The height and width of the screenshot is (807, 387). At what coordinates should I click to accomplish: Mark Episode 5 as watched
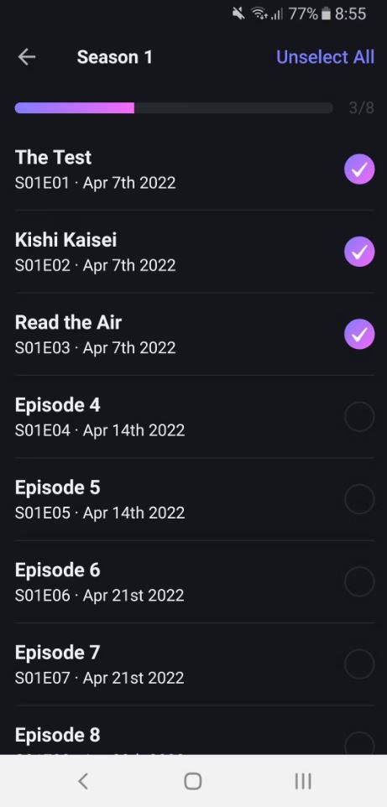359,499
